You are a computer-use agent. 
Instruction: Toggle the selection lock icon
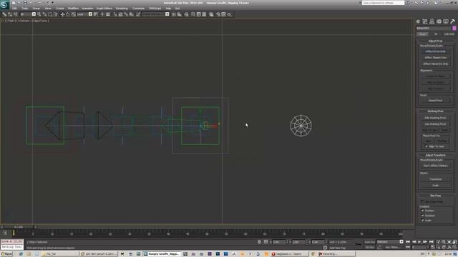click(259, 242)
